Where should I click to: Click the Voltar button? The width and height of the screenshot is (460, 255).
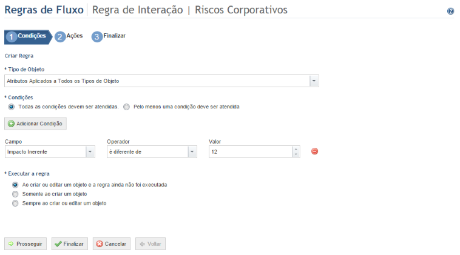151,244
